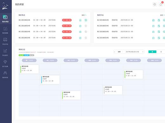
Task: Preview the second homework with magnifier document icon
Action: point(159,26)
